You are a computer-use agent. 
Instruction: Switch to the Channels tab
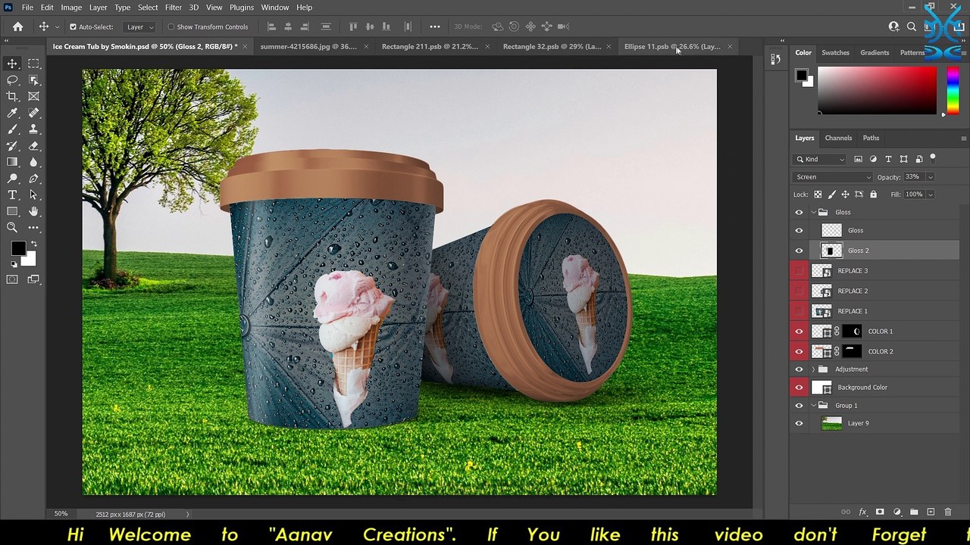pyautogui.click(x=838, y=138)
